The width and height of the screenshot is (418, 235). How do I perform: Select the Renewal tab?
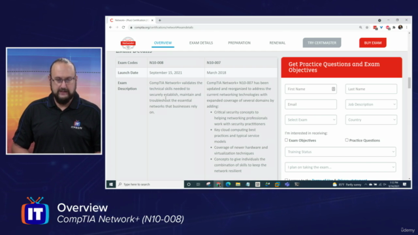coord(277,42)
